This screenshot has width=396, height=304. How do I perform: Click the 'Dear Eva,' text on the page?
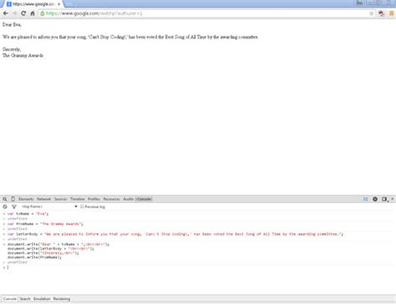[12, 24]
